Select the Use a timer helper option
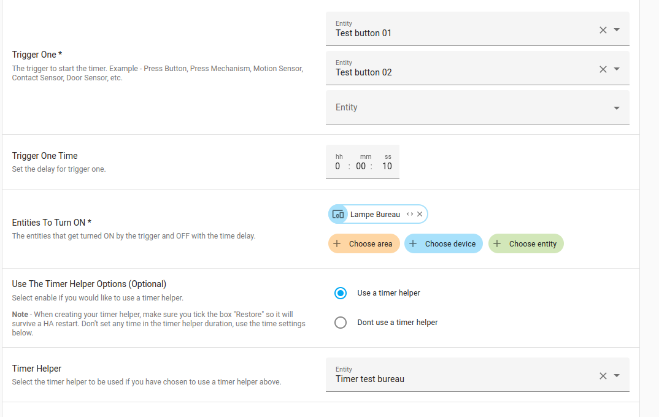This screenshot has width=659, height=417. click(341, 293)
